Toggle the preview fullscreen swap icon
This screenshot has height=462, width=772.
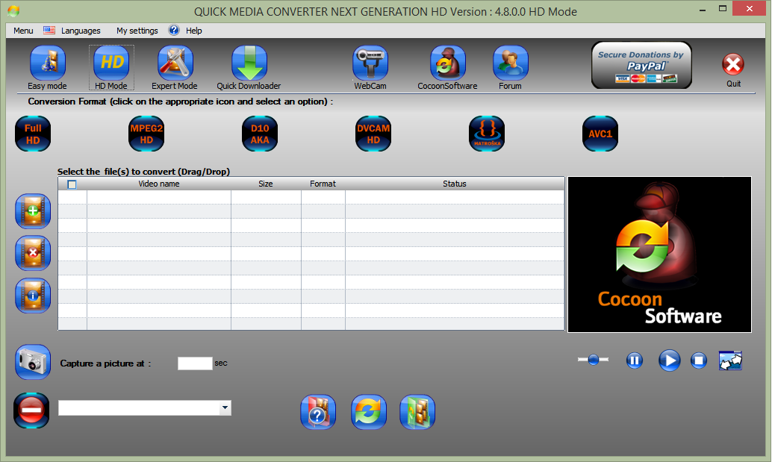(x=730, y=360)
